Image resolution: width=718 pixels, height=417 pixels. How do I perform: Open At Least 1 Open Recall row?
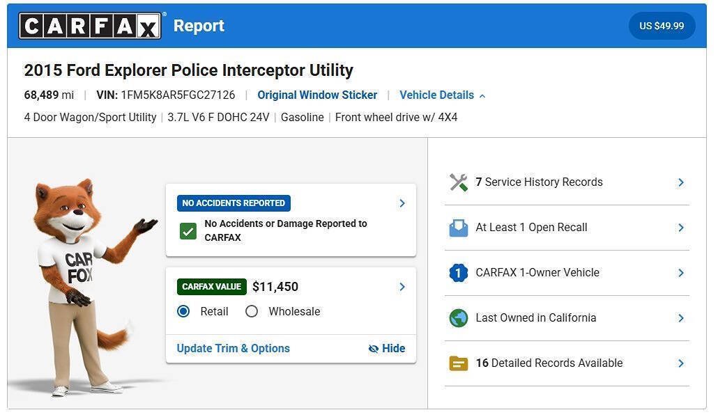point(567,228)
